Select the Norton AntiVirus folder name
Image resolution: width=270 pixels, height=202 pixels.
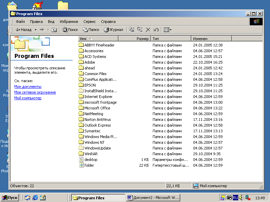[x=98, y=120]
